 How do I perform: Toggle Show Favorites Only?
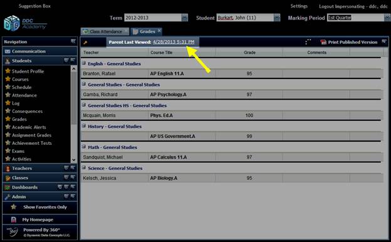39,207
